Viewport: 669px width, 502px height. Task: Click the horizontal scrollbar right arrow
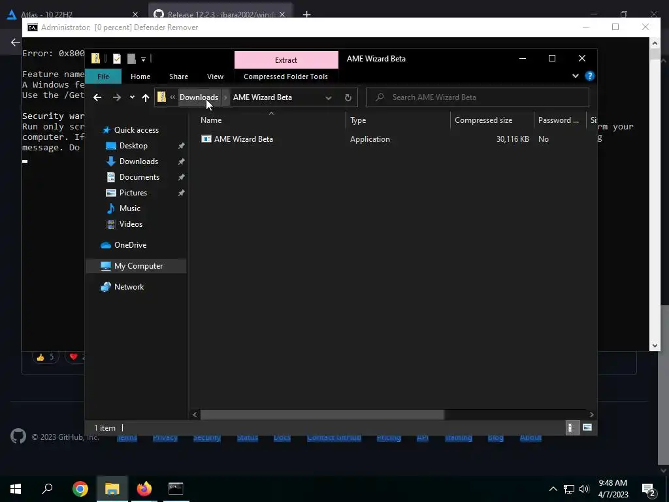(x=591, y=414)
